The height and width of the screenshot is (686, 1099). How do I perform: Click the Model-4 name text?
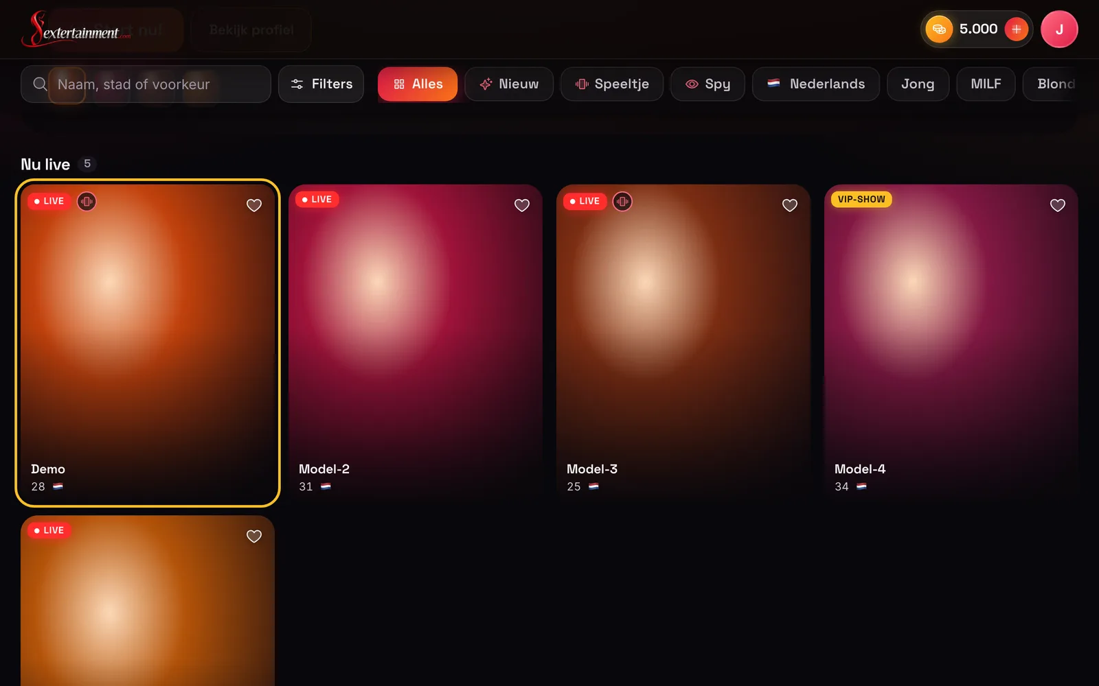[x=860, y=469]
